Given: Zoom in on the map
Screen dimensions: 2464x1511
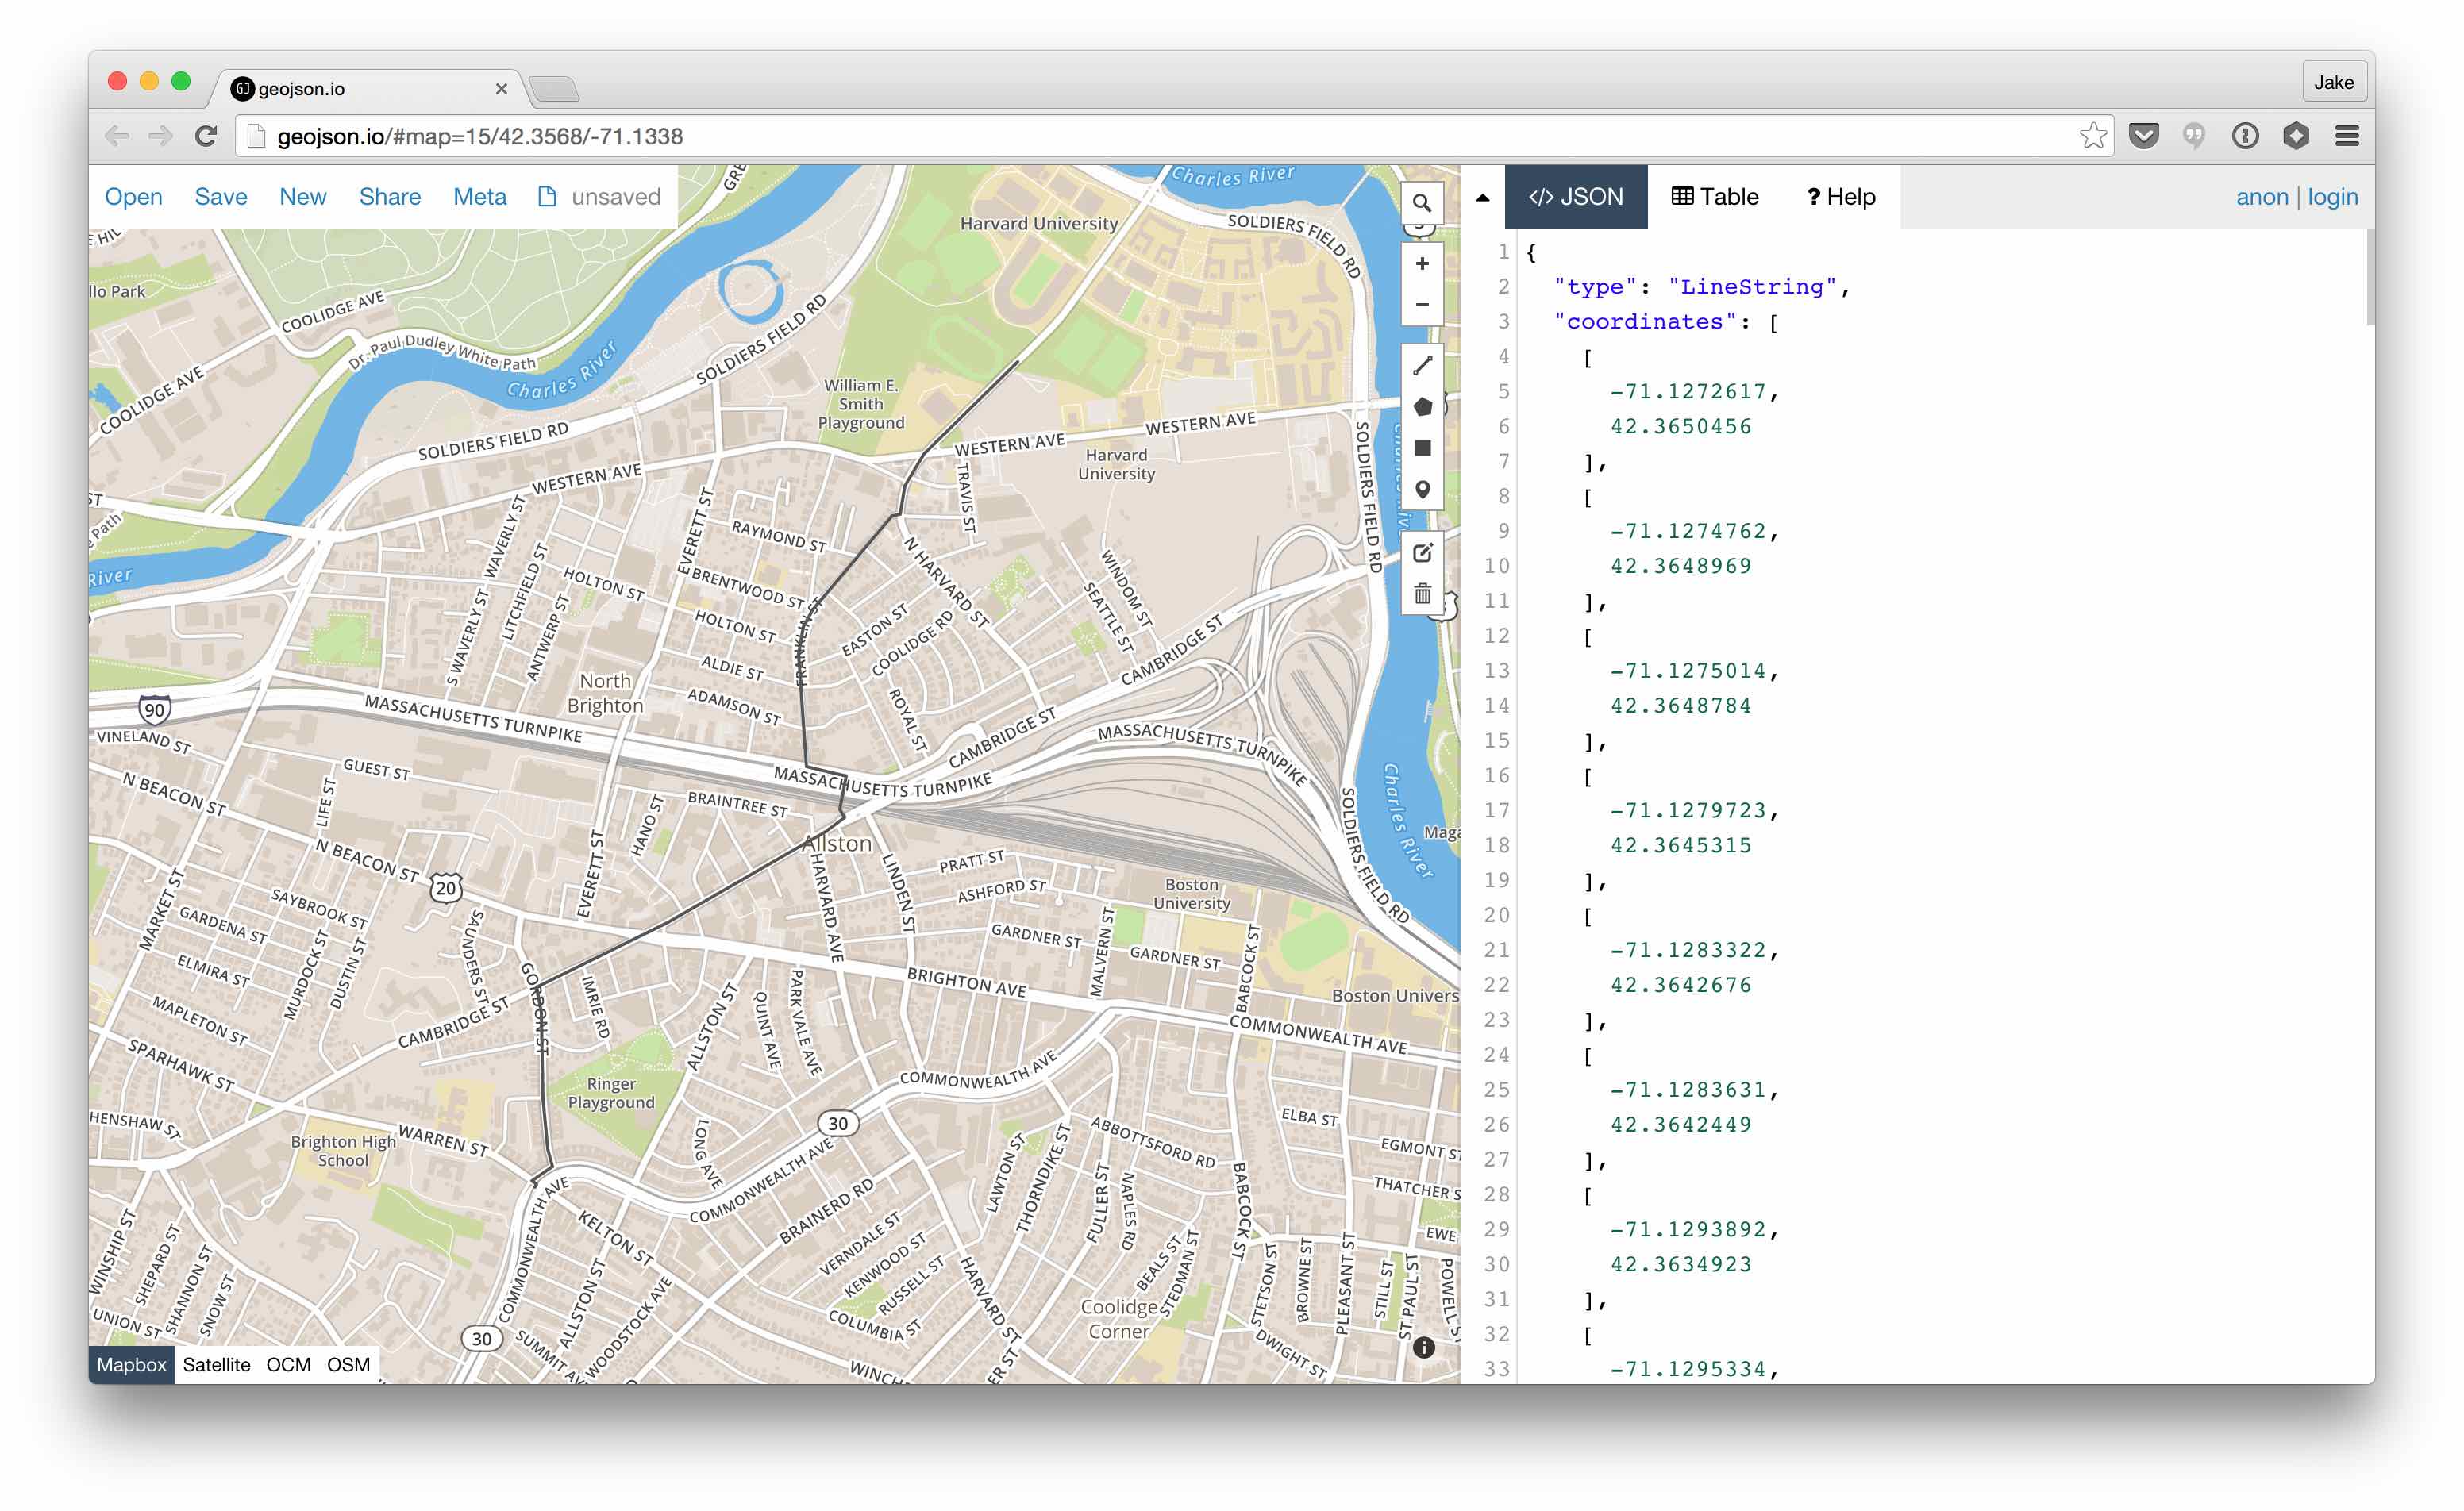Looking at the screenshot, I should [x=1421, y=264].
